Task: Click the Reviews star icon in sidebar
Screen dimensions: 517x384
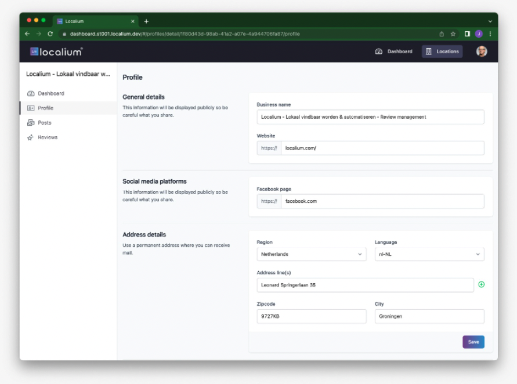Action: [30, 137]
